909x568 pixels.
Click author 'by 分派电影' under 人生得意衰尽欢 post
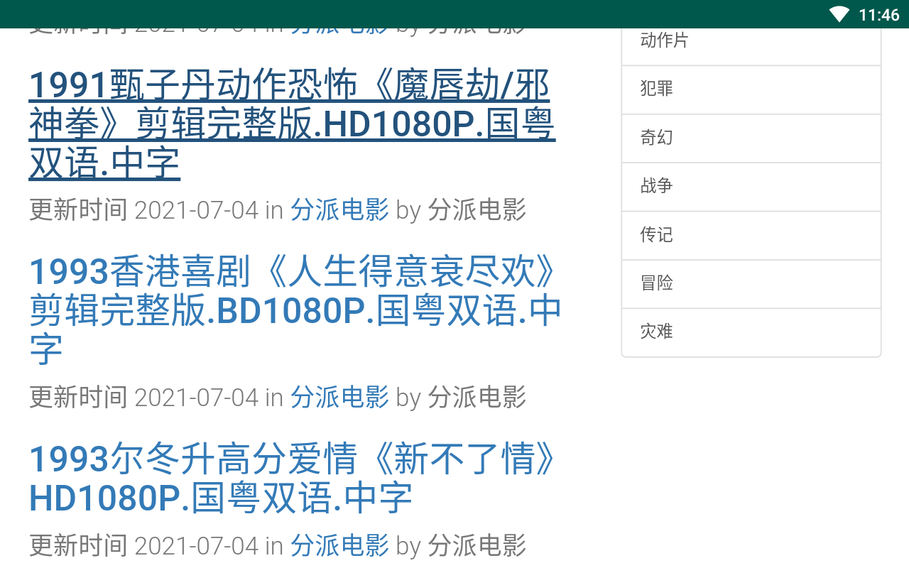(461, 397)
